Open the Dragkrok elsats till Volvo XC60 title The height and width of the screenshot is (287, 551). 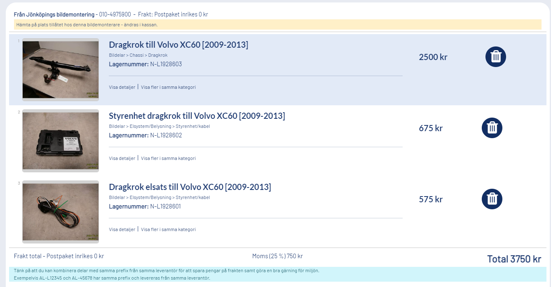190,187
